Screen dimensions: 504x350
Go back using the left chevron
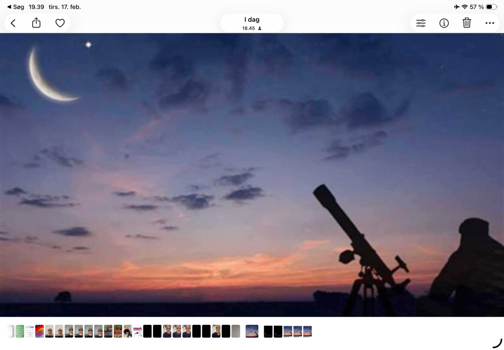(13, 23)
